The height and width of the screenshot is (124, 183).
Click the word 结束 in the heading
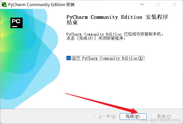[x=72, y=22]
